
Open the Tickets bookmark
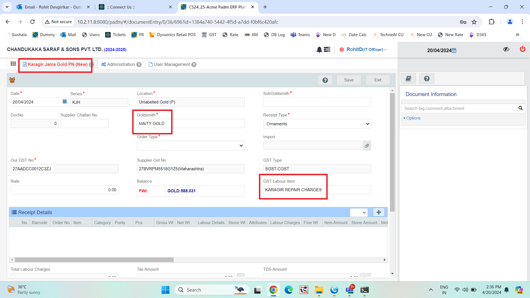pos(115,34)
